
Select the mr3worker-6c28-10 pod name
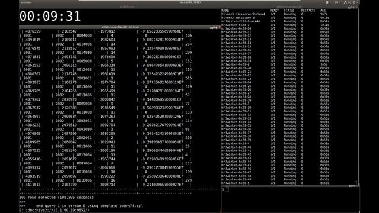pyautogui.click(x=236, y=28)
